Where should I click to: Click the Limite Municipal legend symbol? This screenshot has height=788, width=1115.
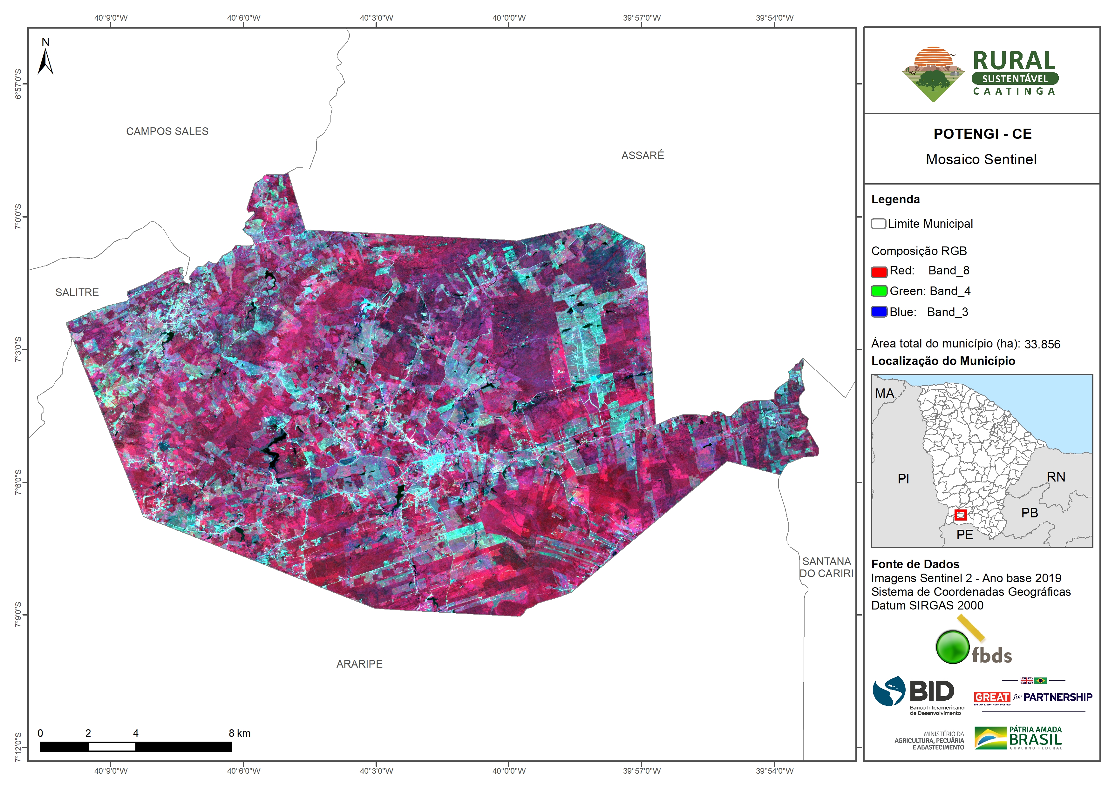pyautogui.click(x=878, y=224)
